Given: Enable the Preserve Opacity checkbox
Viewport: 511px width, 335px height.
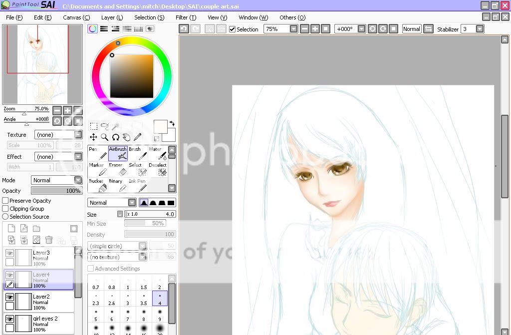Looking at the screenshot, I should 5,201.
